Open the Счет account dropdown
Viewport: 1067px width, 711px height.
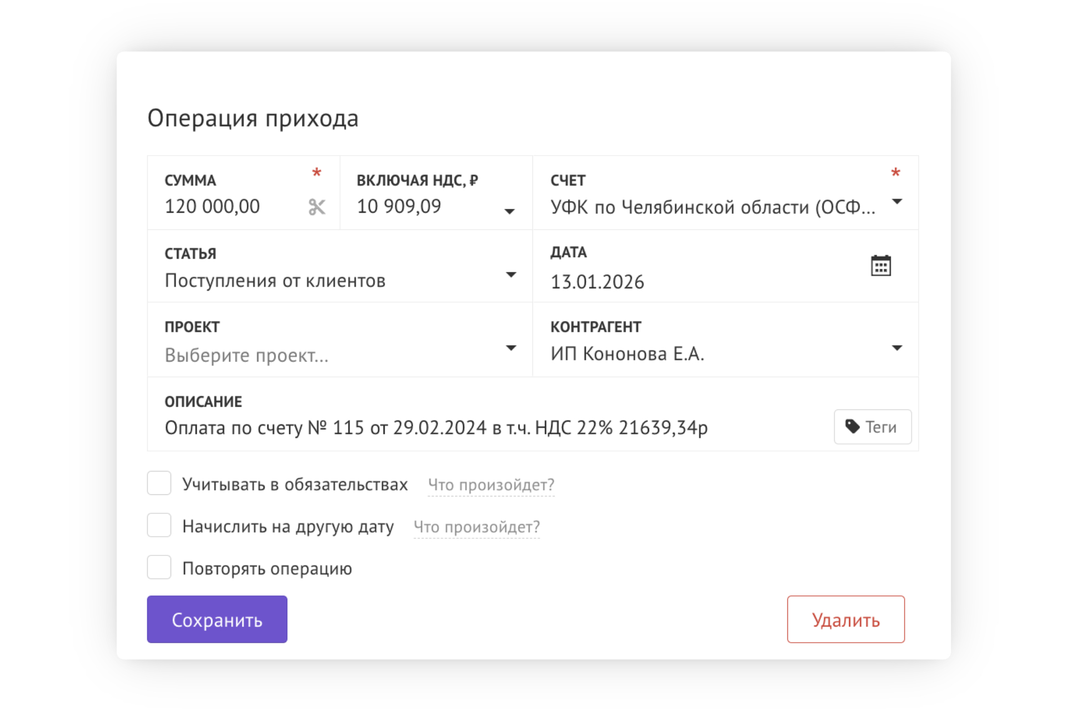(x=896, y=202)
